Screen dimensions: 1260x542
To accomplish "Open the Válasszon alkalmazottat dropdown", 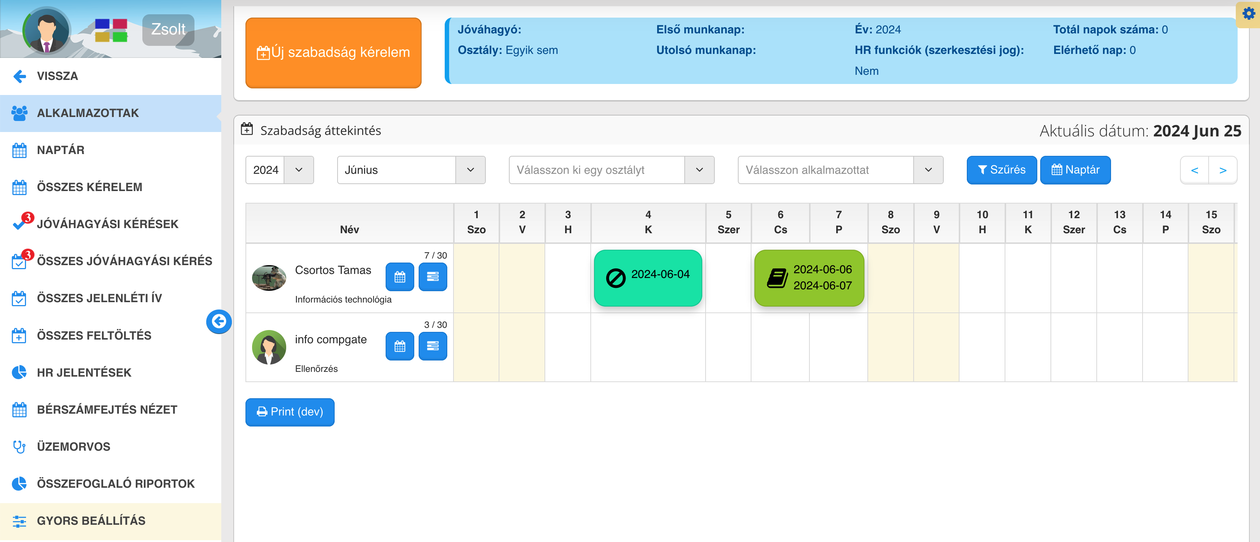I will click(840, 170).
